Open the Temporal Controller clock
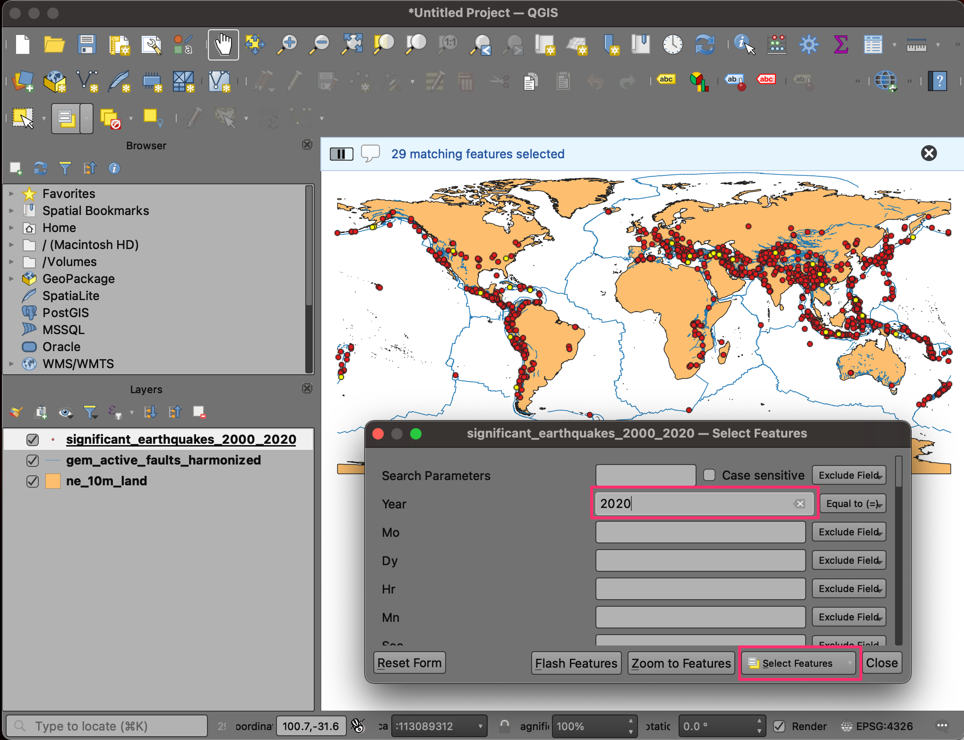The image size is (964, 740). (x=672, y=45)
